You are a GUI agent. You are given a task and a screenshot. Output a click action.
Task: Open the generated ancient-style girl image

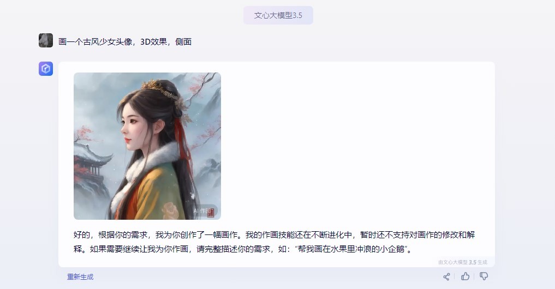coord(147,146)
